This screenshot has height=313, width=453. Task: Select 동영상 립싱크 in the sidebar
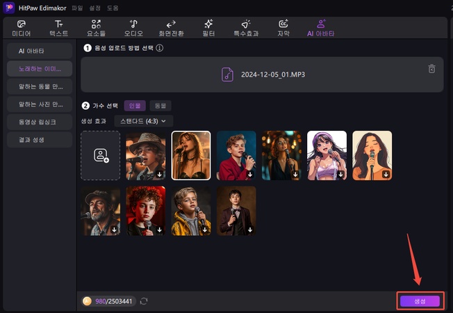point(40,122)
